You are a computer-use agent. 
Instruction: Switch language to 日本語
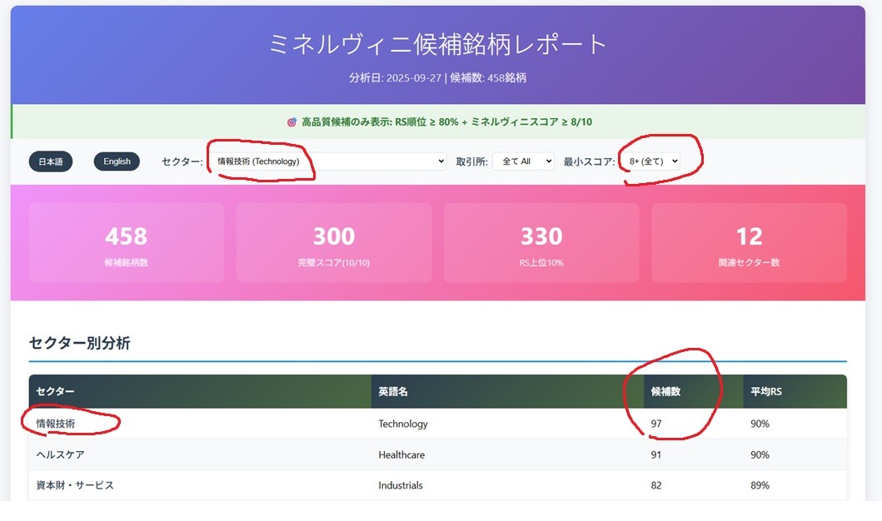coord(51,161)
